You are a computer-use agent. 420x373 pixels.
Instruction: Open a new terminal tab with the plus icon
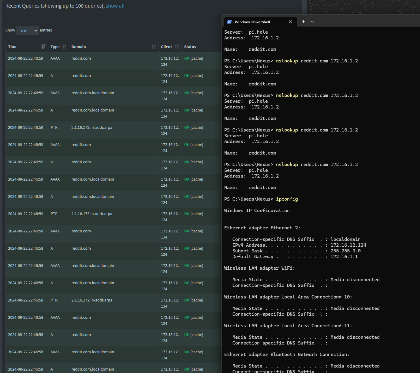click(x=303, y=22)
